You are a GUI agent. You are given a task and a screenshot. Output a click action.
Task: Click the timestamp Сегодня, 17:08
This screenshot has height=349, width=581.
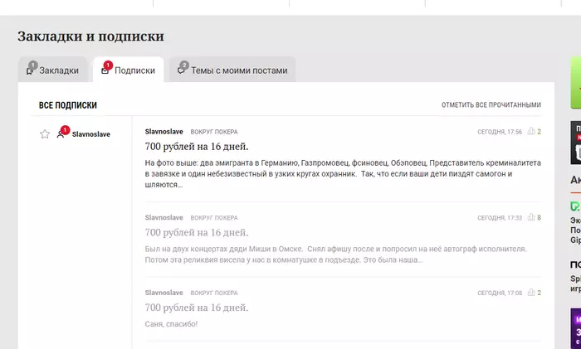click(x=500, y=293)
